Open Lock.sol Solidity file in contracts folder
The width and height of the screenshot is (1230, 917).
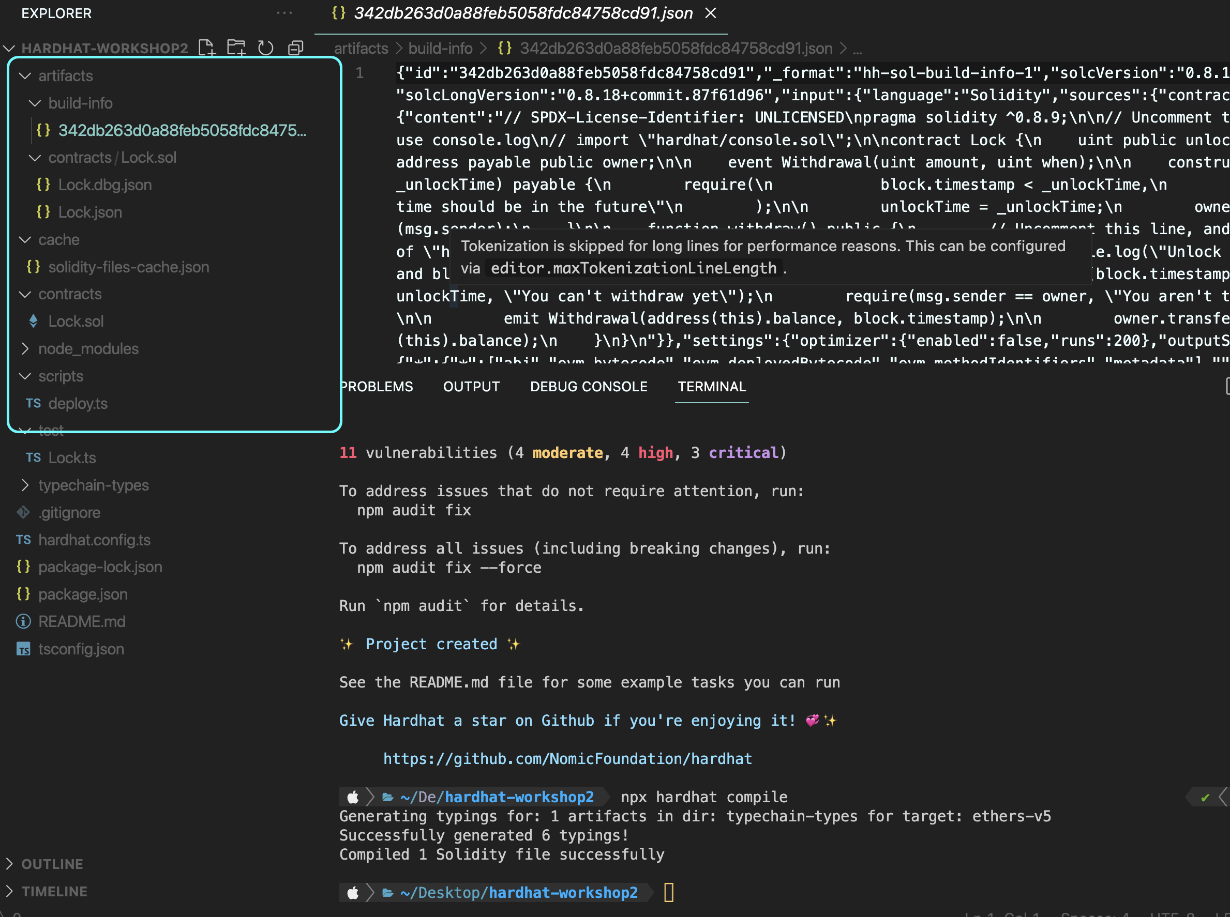click(x=76, y=322)
